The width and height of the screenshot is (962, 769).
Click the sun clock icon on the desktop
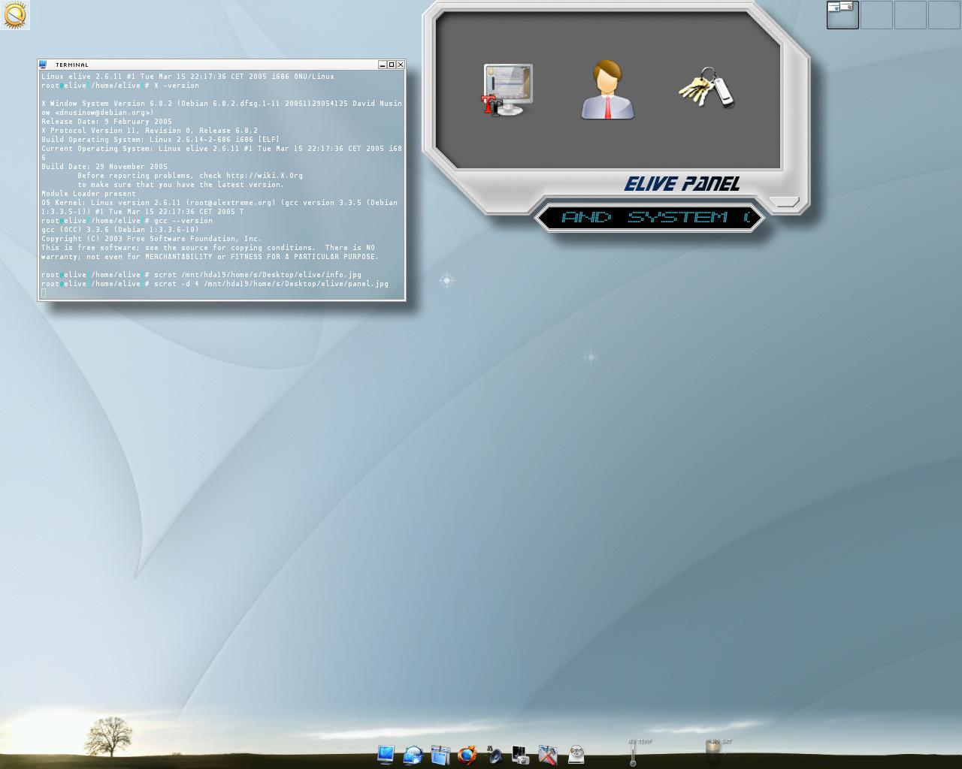click(x=15, y=15)
